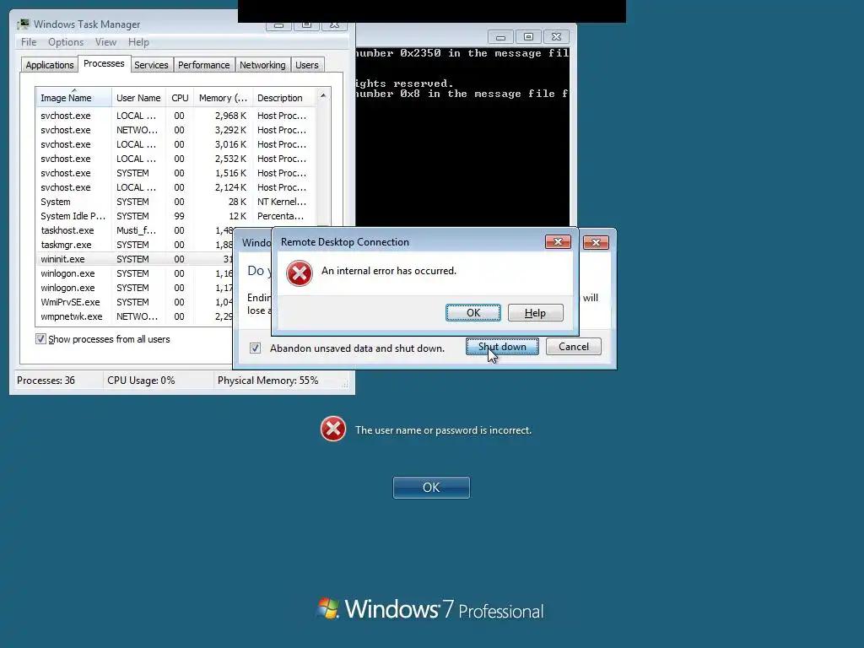Image resolution: width=864 pixels, height=648 pixels.
Task: Sort processes by User Name column
Action: pos(139,98)
